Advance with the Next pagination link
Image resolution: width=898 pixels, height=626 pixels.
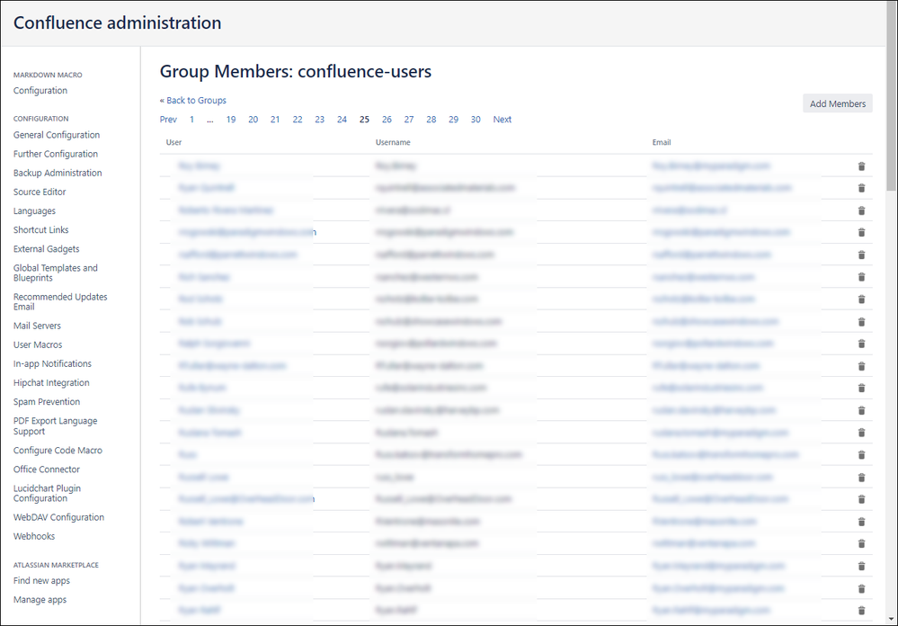[502, 120]
